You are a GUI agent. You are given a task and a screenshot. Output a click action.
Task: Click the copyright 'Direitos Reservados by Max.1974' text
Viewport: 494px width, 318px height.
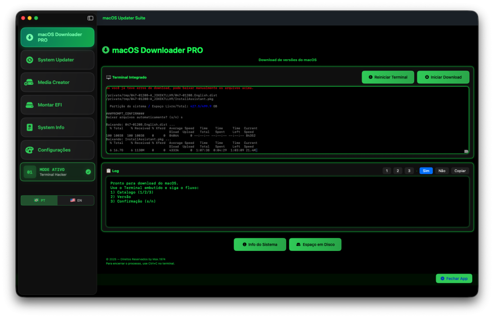point(136,259)
